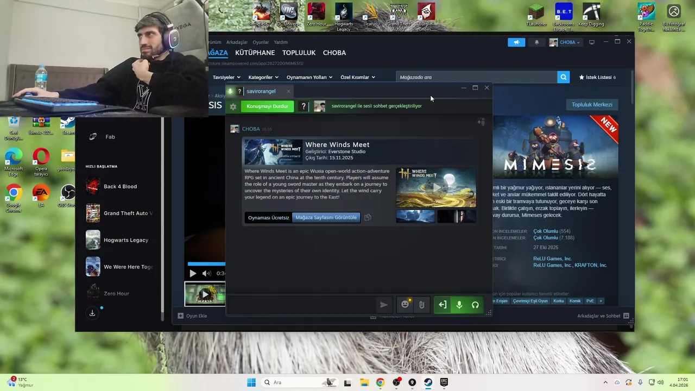Open İstek Listesi wishlist
The width and height of the screenshot is (695, 391).
597,77
